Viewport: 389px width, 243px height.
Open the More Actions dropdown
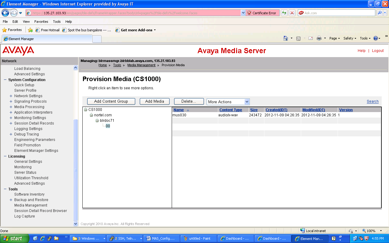point(228,102)
